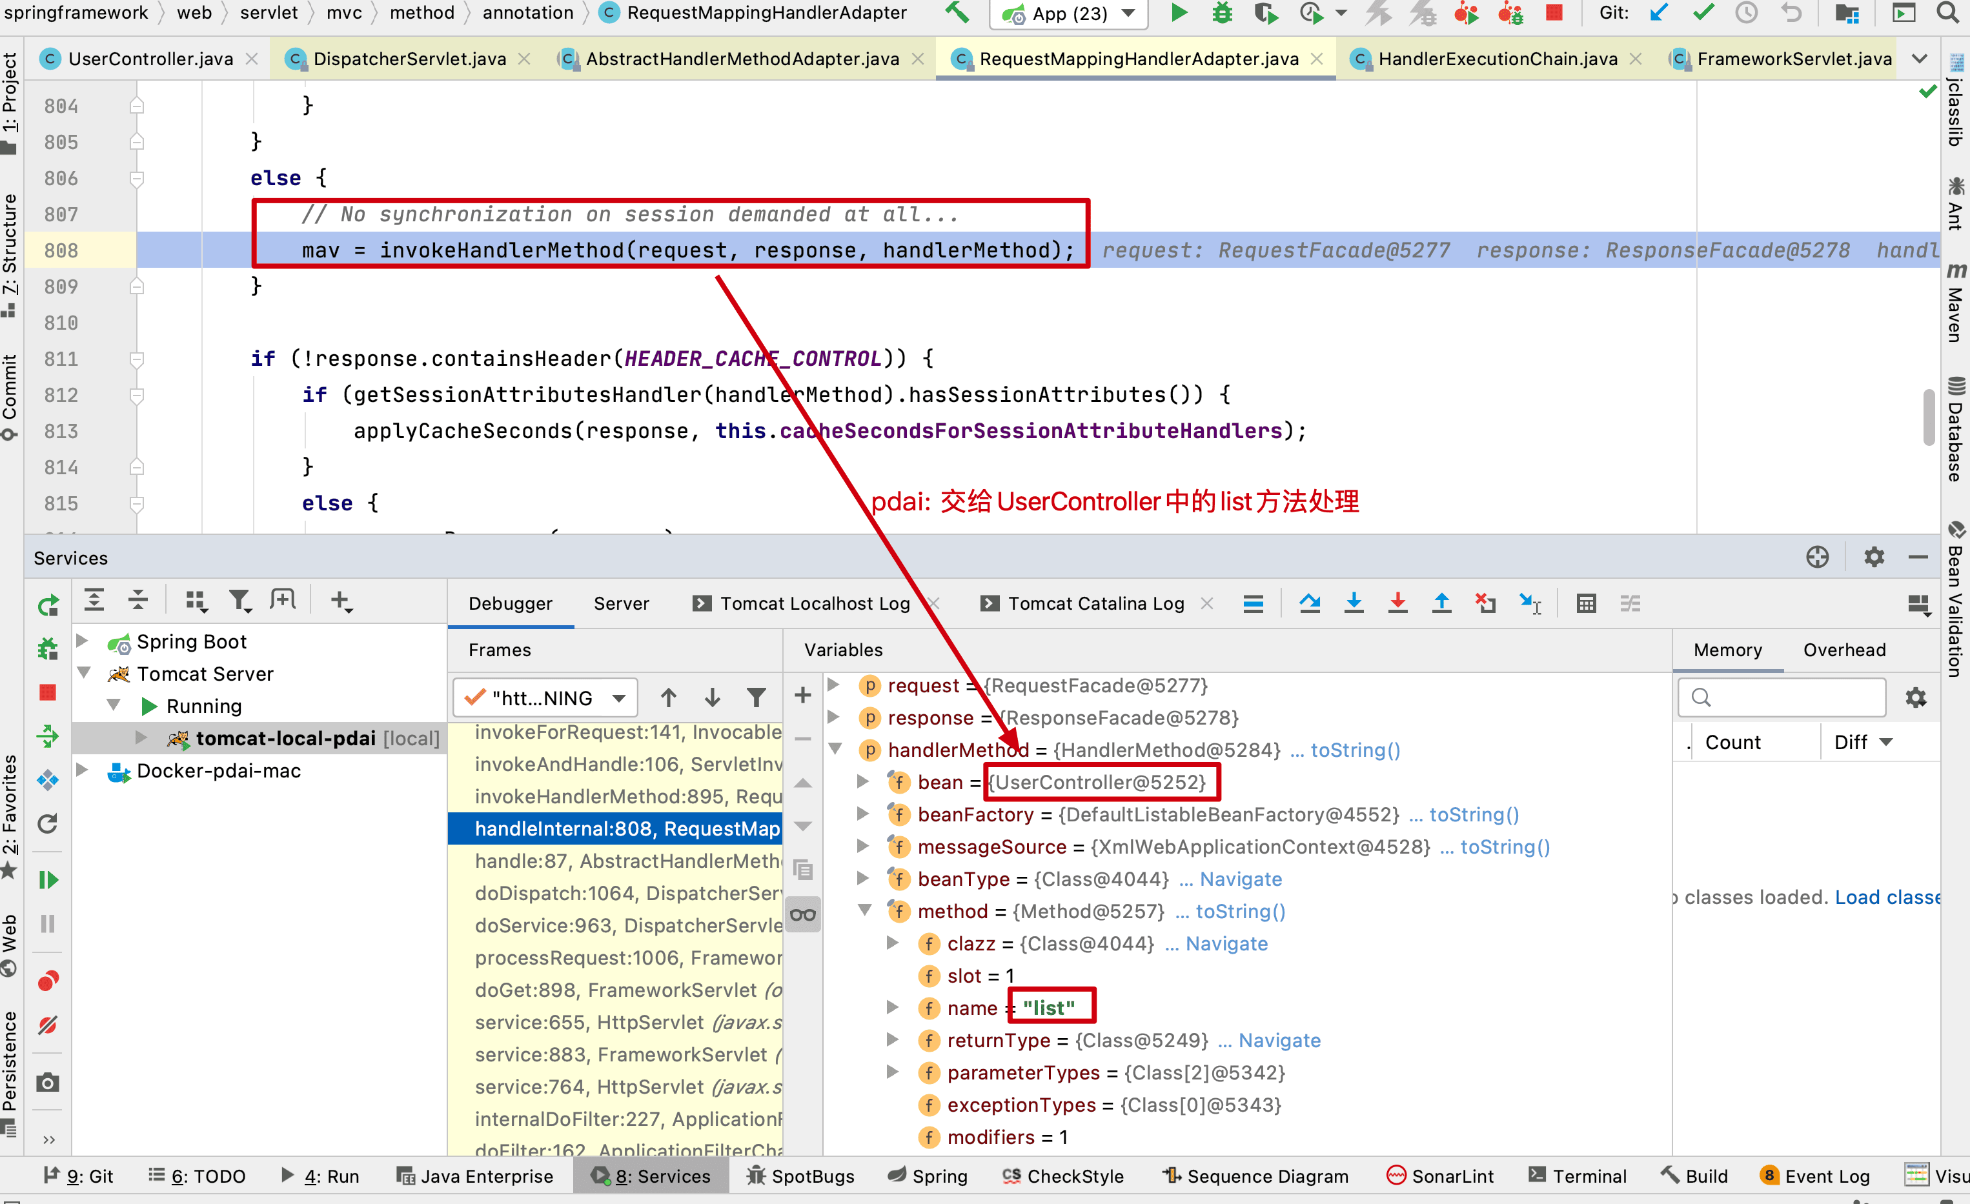The image size is (1970, 1204).
Task: Click the Mute Breakpoints icon
Action: pos(48,1025)
